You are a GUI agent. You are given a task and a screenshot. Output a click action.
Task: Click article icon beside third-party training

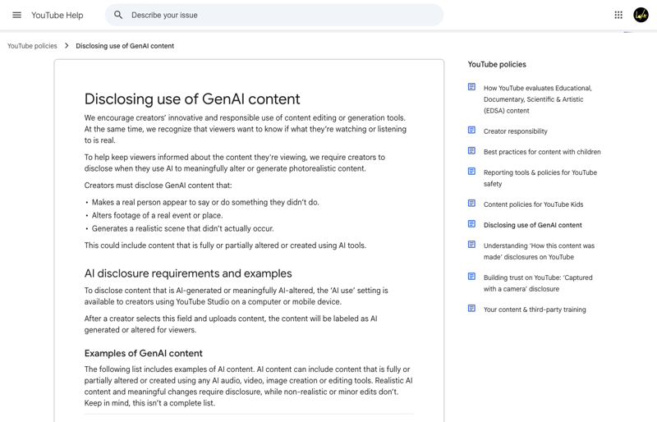[x=471, y=309]
